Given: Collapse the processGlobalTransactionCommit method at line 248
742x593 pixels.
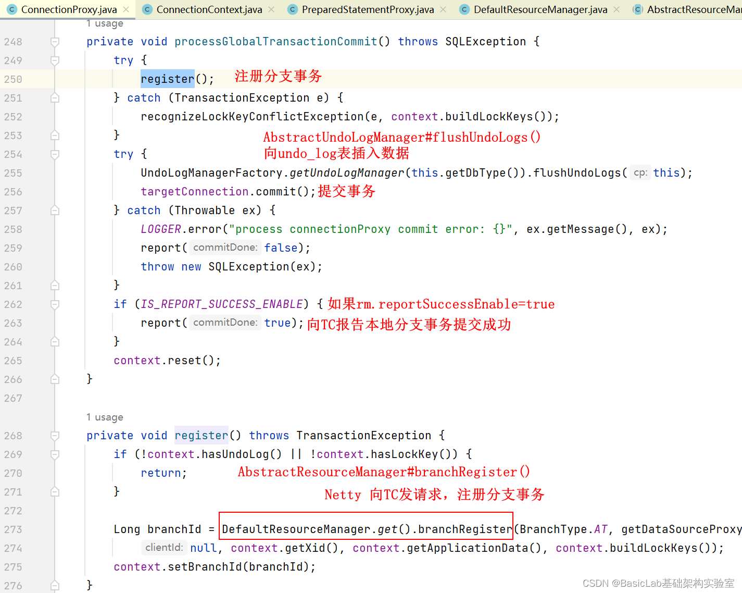Looking at the screenshot, I should (x=55, y=42).
